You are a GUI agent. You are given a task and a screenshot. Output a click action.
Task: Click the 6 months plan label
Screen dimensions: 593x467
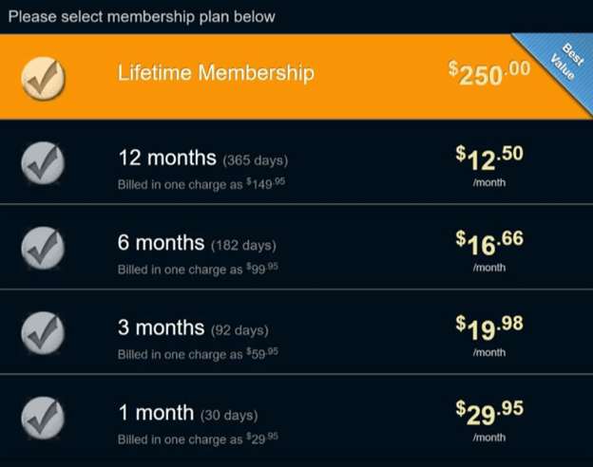pyautogui.click(x=162, y=243)
